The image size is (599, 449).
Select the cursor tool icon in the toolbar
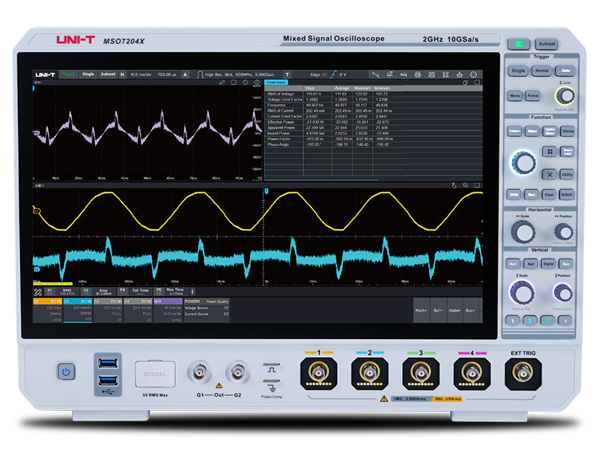coord(375,75)
